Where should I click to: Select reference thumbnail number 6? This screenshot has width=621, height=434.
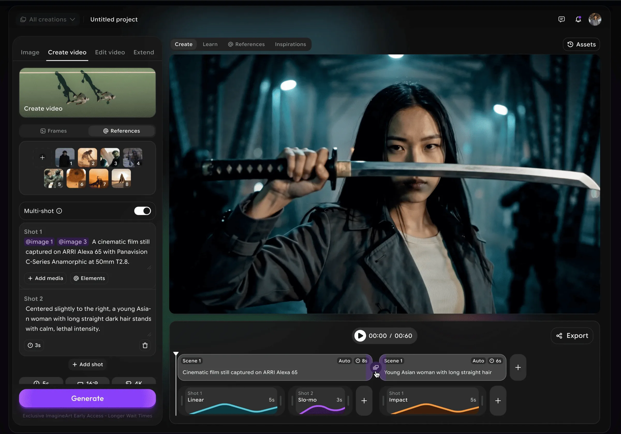76,178
